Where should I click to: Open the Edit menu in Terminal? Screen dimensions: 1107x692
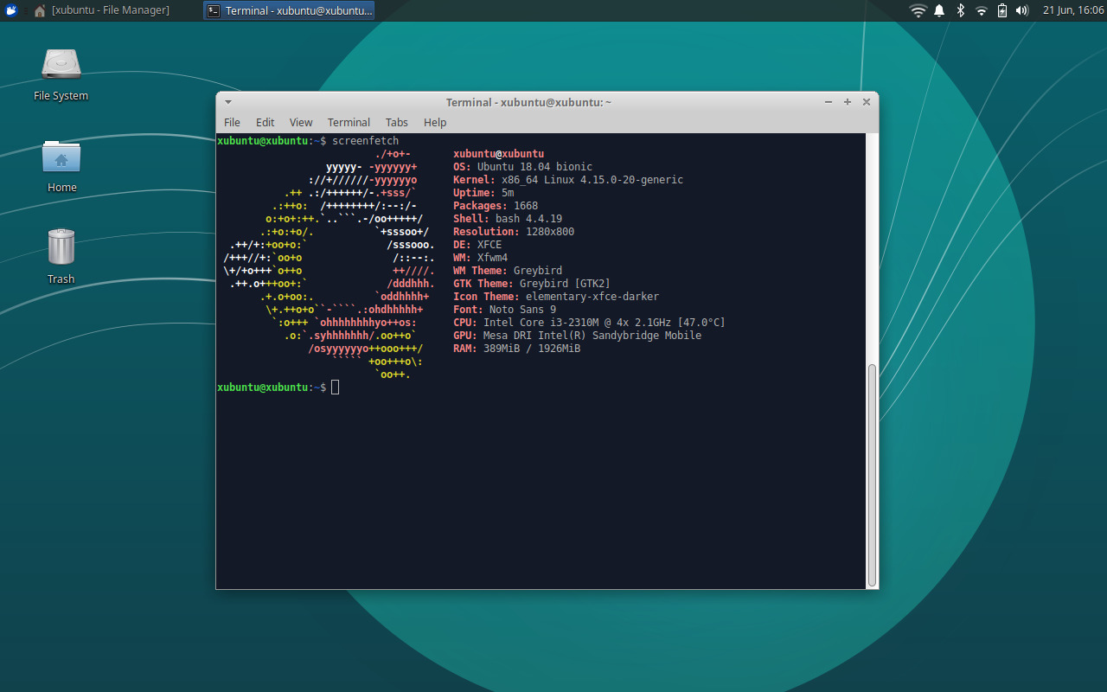click(x=265, y=122)
